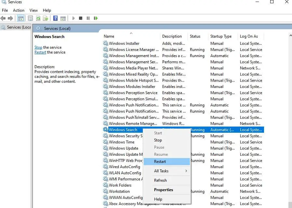The width and height of the screenshot is (292, 208).
Task: Open Properties from the context menu
Action: [167, 190]
